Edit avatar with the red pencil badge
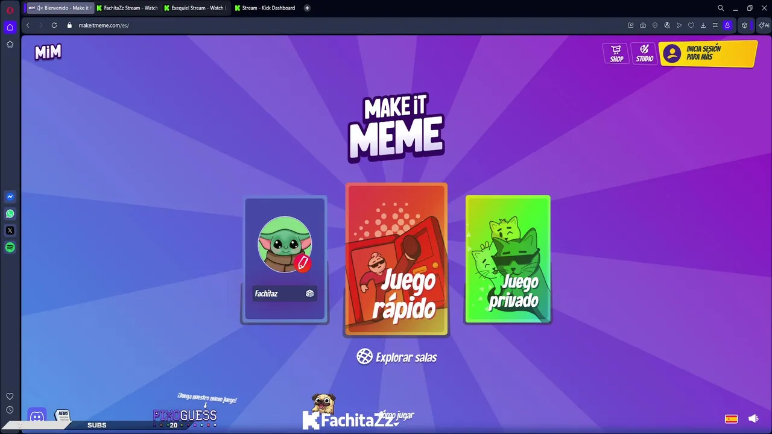This screenshot has width=772, height=434. (x=303, y=263)
